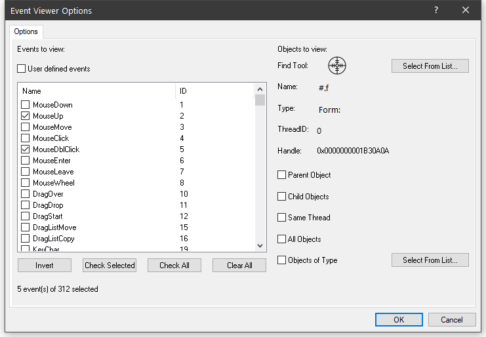Open Select From List beside Find Tool
The height and width of the screenshot is (337, 486).
[x=430, y=66]
